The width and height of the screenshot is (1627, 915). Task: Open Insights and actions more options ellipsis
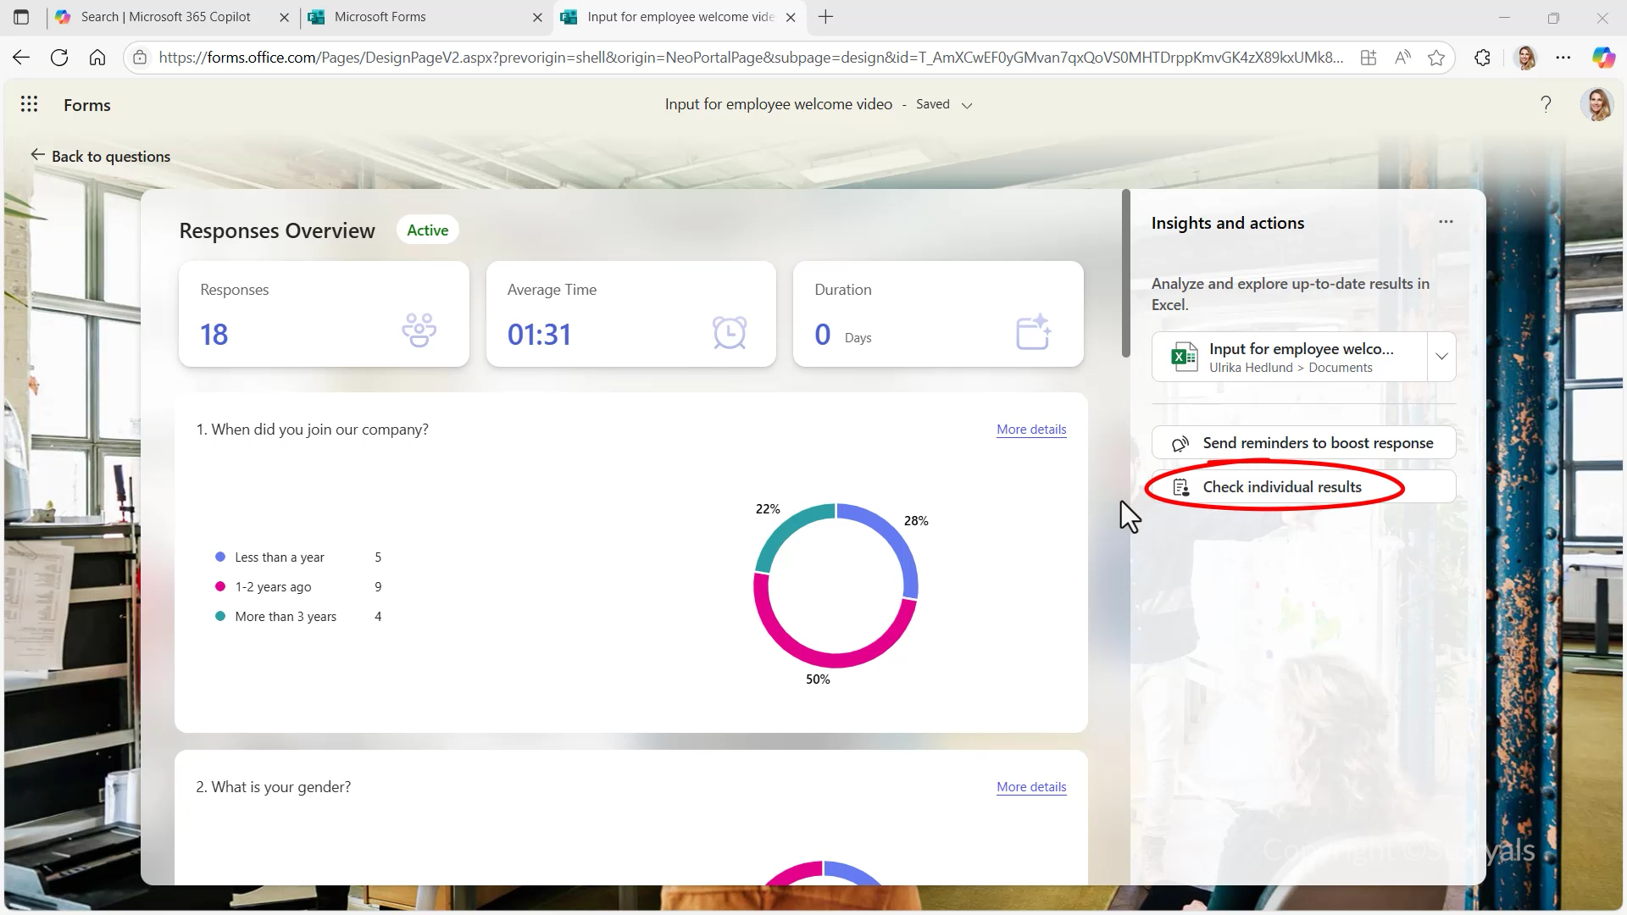click(1446, 222)
